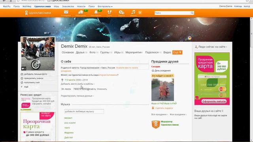Viewport: 253px width, 142px height.
Task: Click the Одноклассники logo
Action: (x=38, y=13)
